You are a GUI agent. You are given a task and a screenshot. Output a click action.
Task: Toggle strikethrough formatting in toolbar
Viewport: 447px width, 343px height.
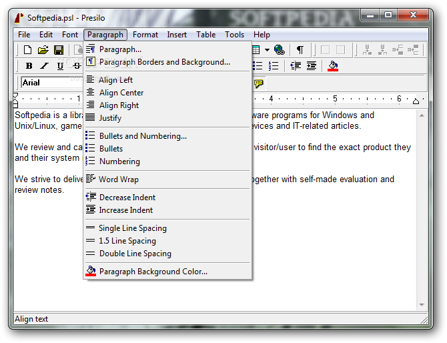tap(77, 66)
